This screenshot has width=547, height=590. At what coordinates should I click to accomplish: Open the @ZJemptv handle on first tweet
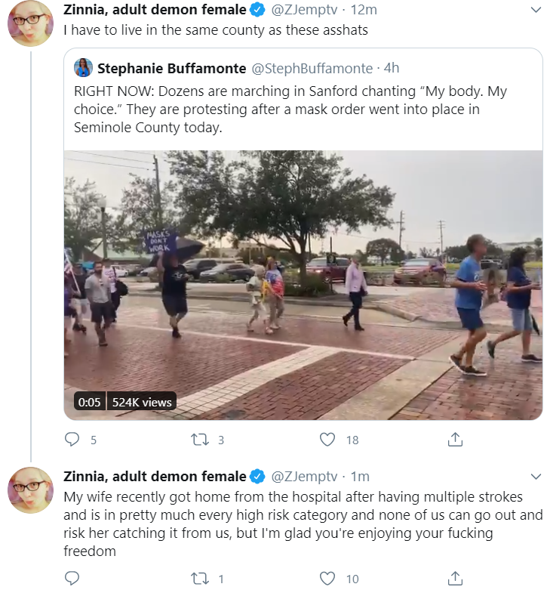[x=304, y=10]
